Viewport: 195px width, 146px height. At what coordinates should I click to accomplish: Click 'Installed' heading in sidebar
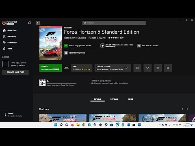5,57
